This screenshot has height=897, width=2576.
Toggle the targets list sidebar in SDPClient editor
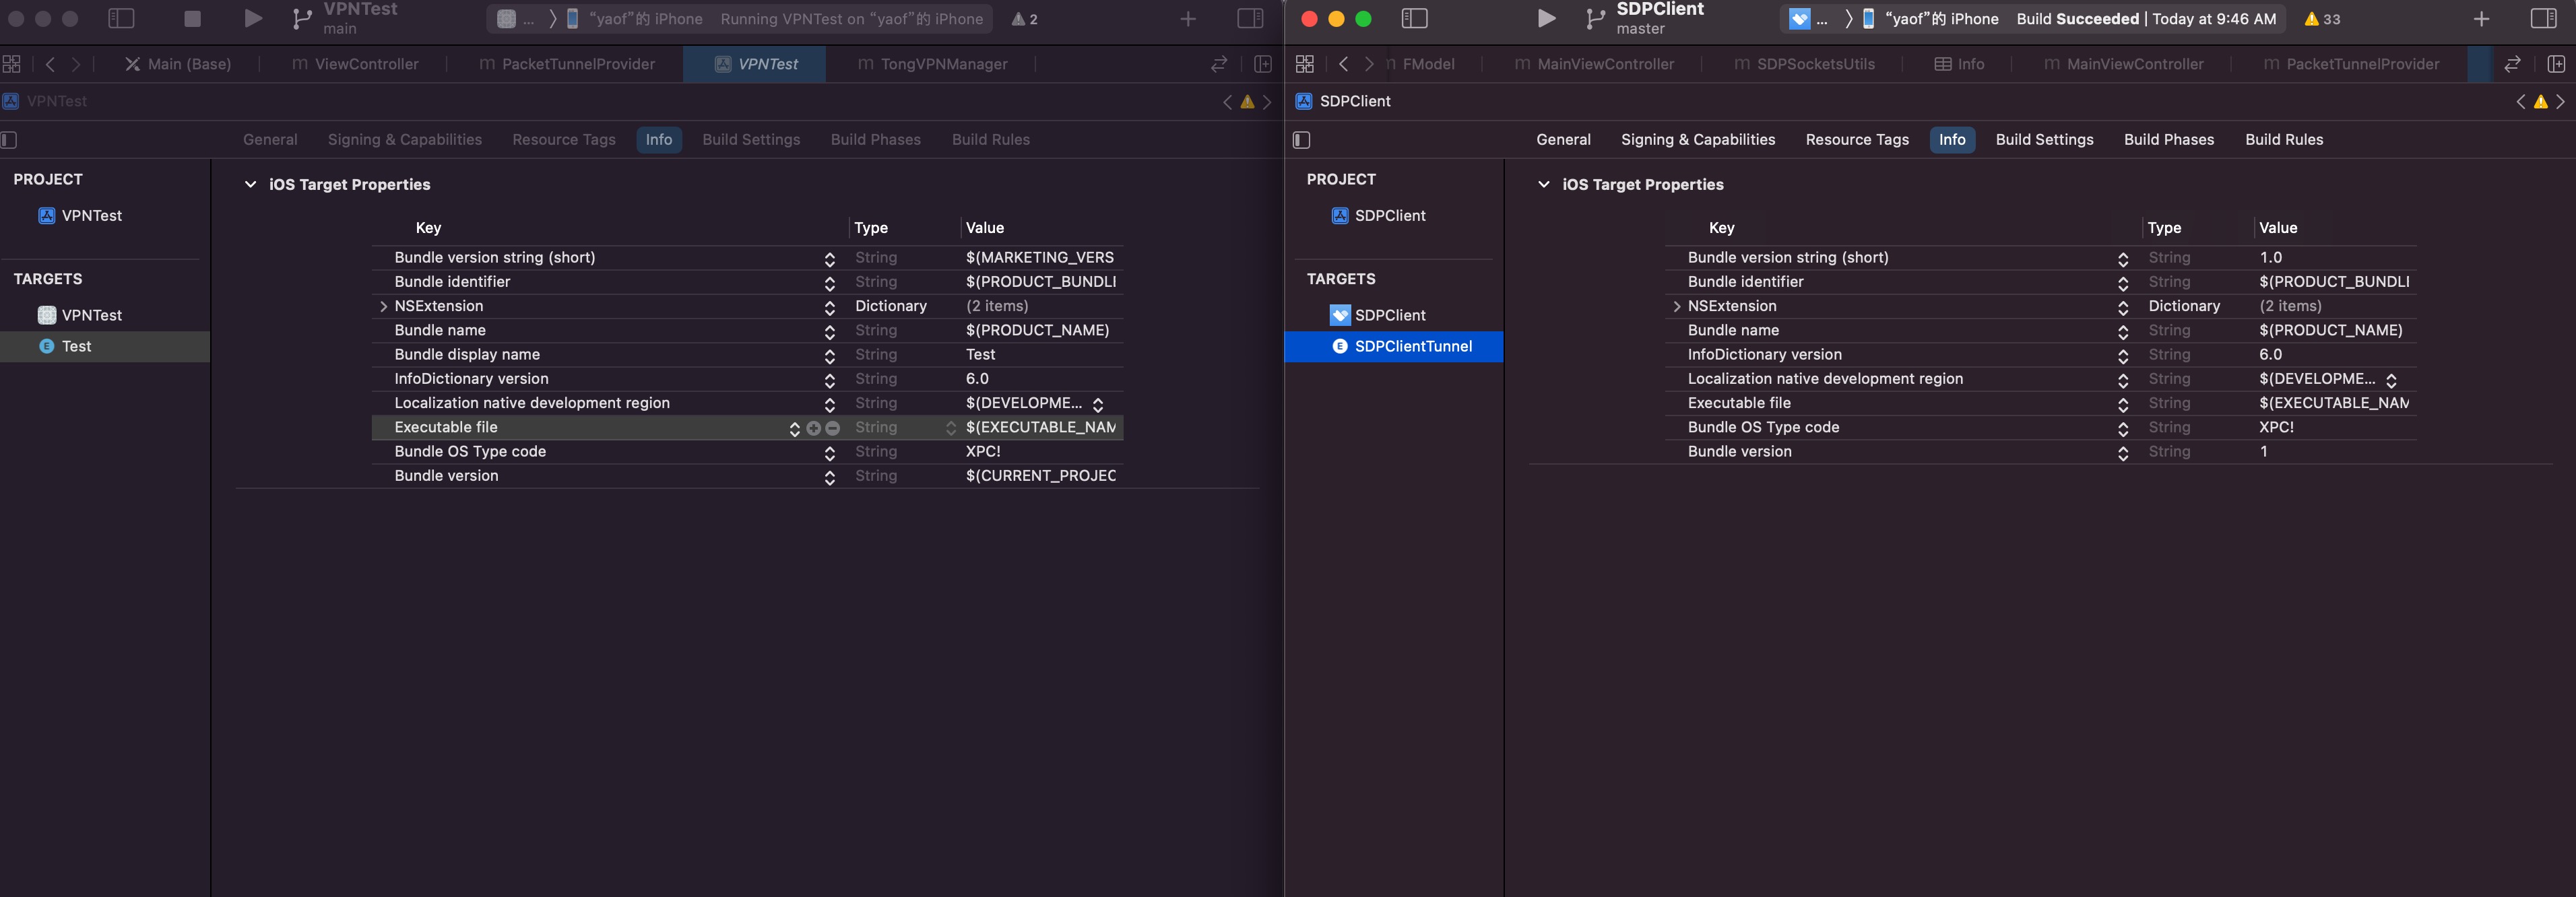tap(1302, 140)
